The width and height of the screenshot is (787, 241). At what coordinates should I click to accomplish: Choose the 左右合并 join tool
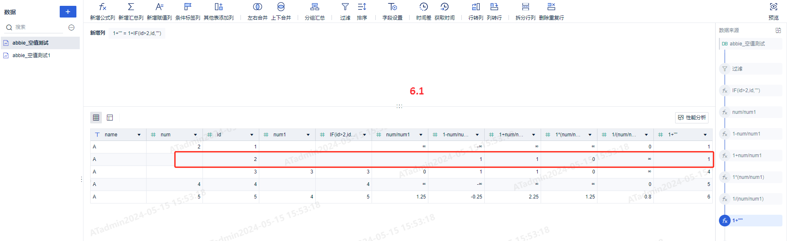point(258,11)
